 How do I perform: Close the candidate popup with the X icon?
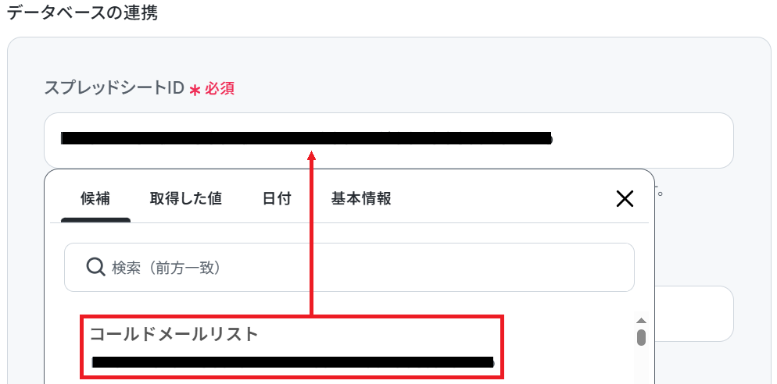tap(625, 199)
